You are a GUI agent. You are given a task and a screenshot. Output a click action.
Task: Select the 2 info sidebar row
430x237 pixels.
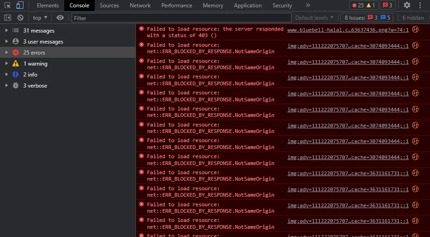68,74
